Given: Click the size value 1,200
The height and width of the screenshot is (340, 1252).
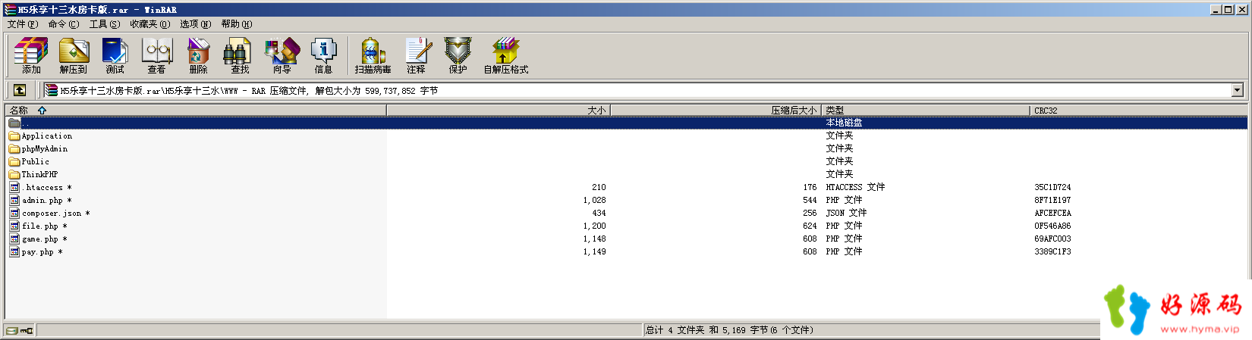Looking at the screenshot, I should click(x=595, y=226).
